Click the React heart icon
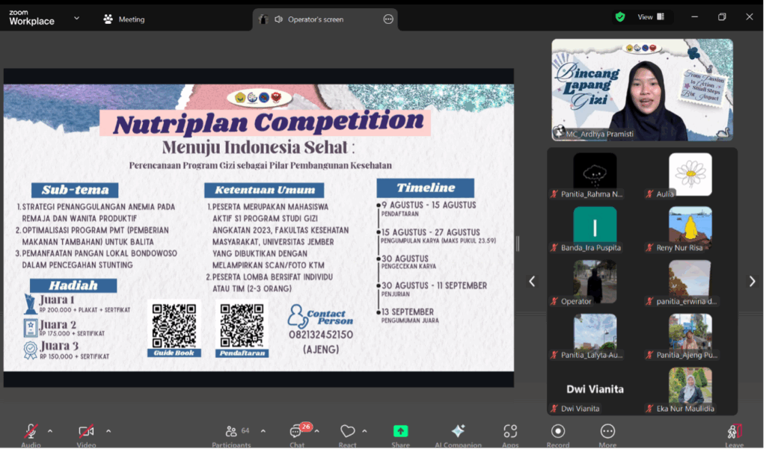The width and height of the screenshot is (766, 449). 347,432
